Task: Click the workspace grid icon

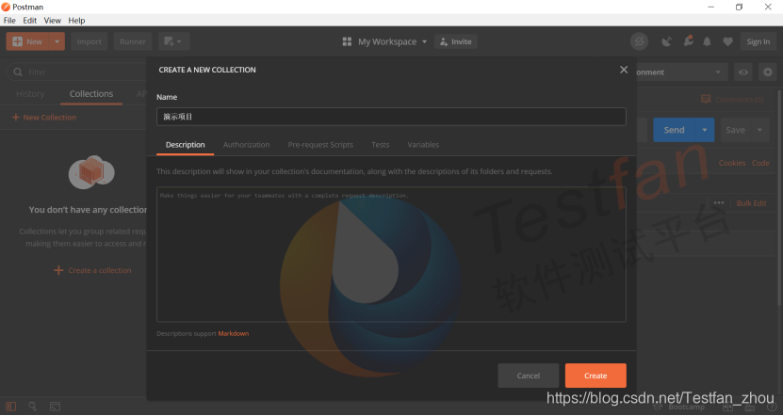Action: [x=347, y=42]
